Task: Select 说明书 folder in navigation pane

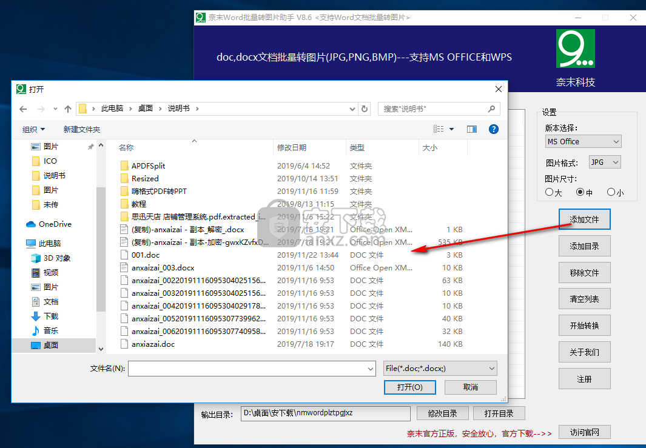Action: (55, 175)
